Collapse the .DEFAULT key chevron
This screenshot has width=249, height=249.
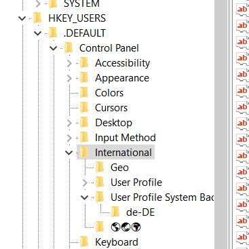37,33
